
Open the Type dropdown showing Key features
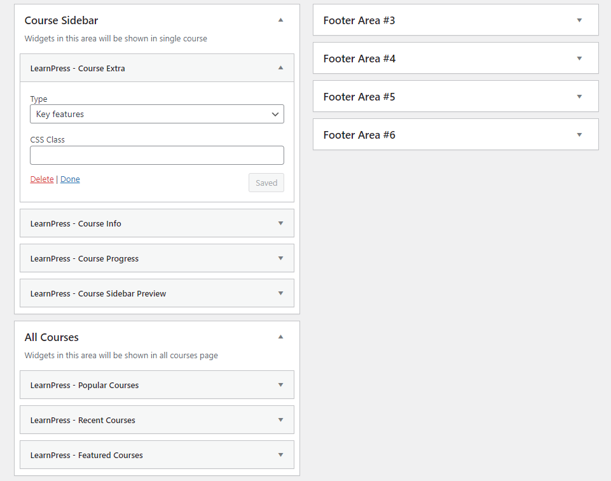click(x=157, y=114)
